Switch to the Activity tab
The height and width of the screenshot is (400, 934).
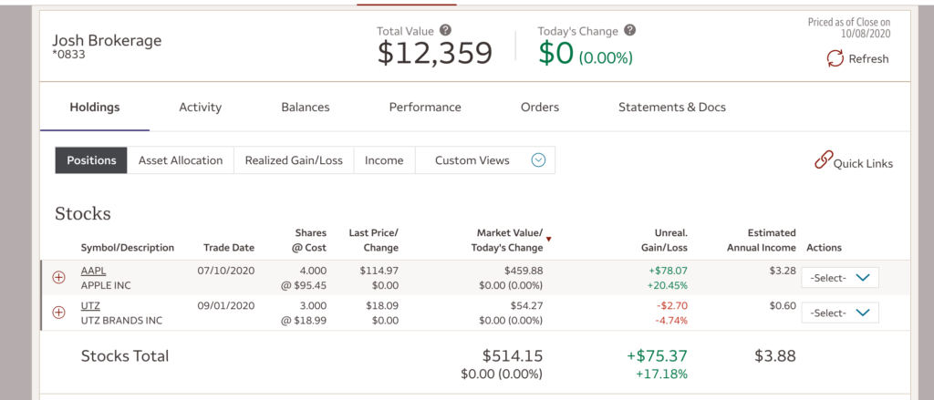(x=200, y=108)
